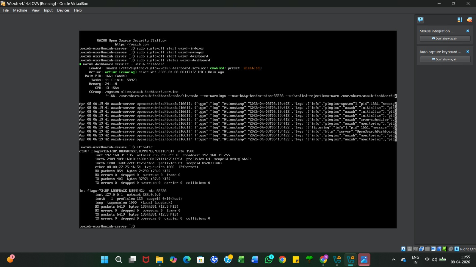Launch McAfee from the taskbar
Screen dimensions: 476x267
(146, 260)
